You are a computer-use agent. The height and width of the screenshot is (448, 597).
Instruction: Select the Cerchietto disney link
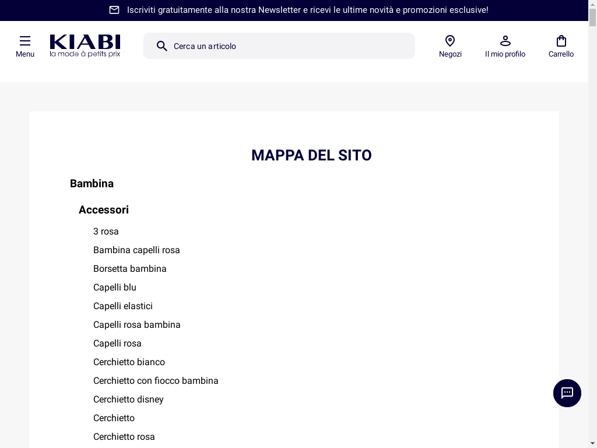tap(128, 400)
